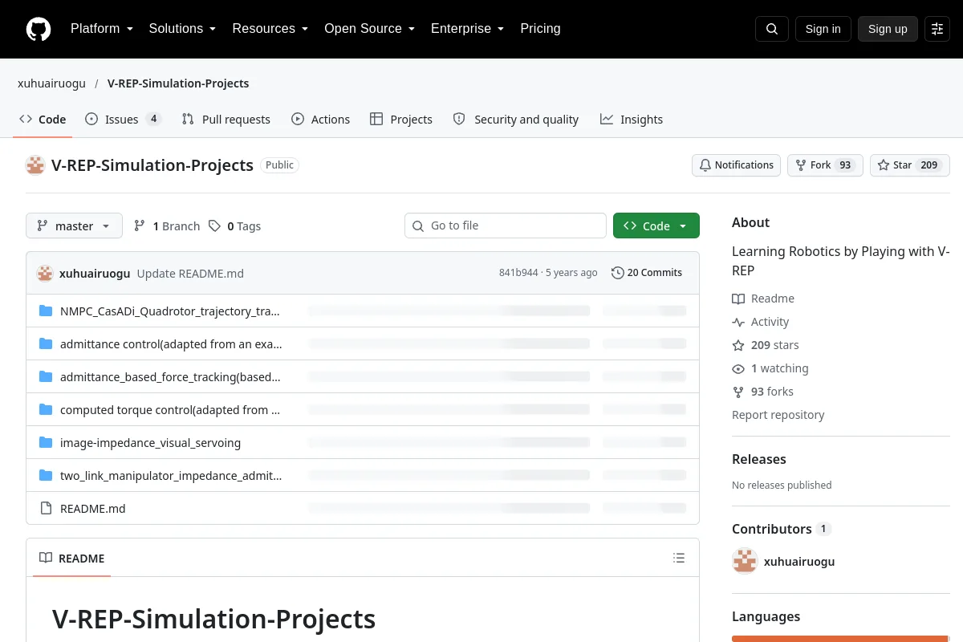Click the Notifications button
The width and height of the screenshot is (963, 642).
[736, 165]
